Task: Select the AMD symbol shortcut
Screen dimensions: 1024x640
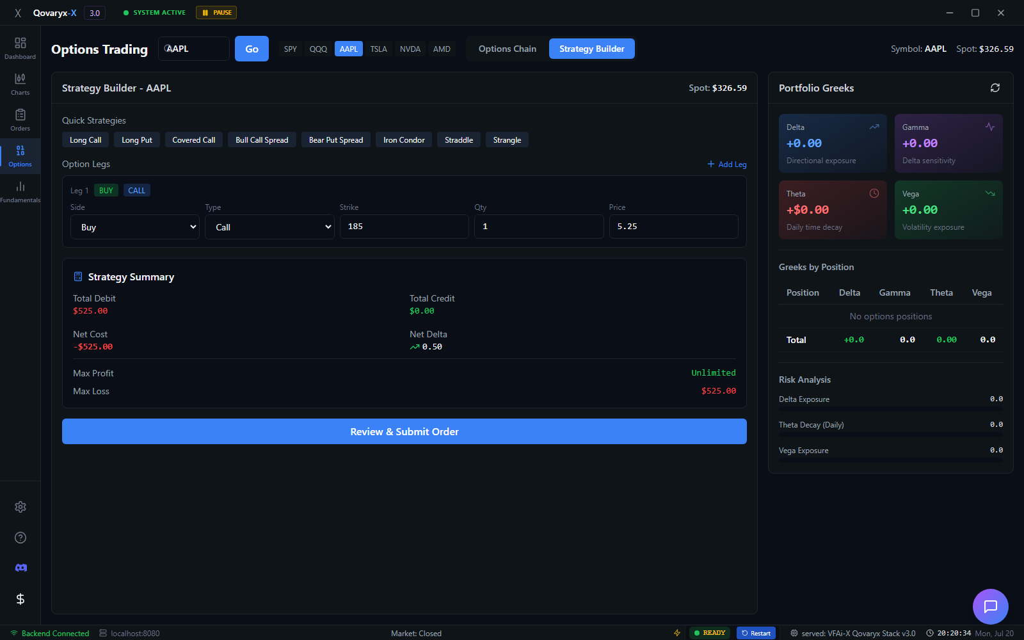Action: [x=442, y=49]
